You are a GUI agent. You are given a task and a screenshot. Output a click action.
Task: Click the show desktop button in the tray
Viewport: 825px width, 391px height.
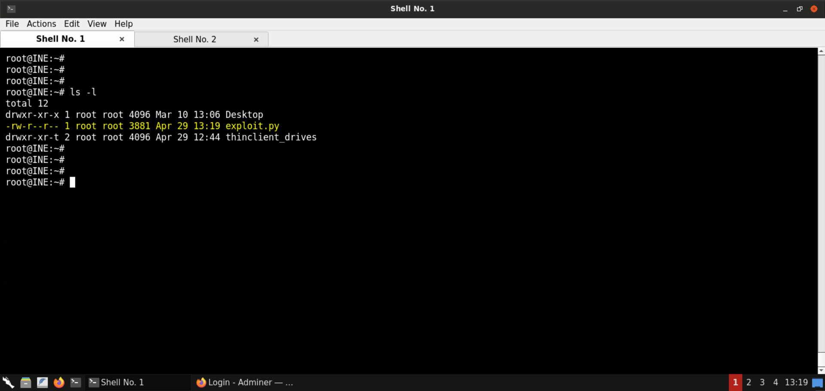point(818,382)
